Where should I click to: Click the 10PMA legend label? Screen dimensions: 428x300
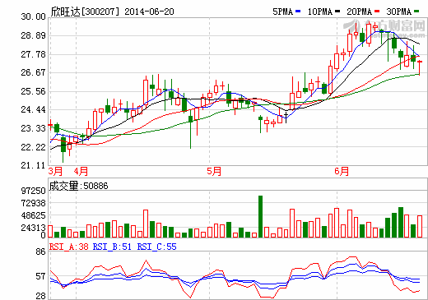[x=320, y=12]
